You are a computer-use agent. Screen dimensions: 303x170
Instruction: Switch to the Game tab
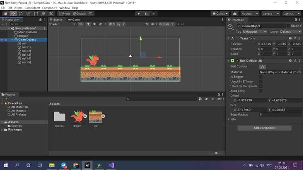coord(74,20)
